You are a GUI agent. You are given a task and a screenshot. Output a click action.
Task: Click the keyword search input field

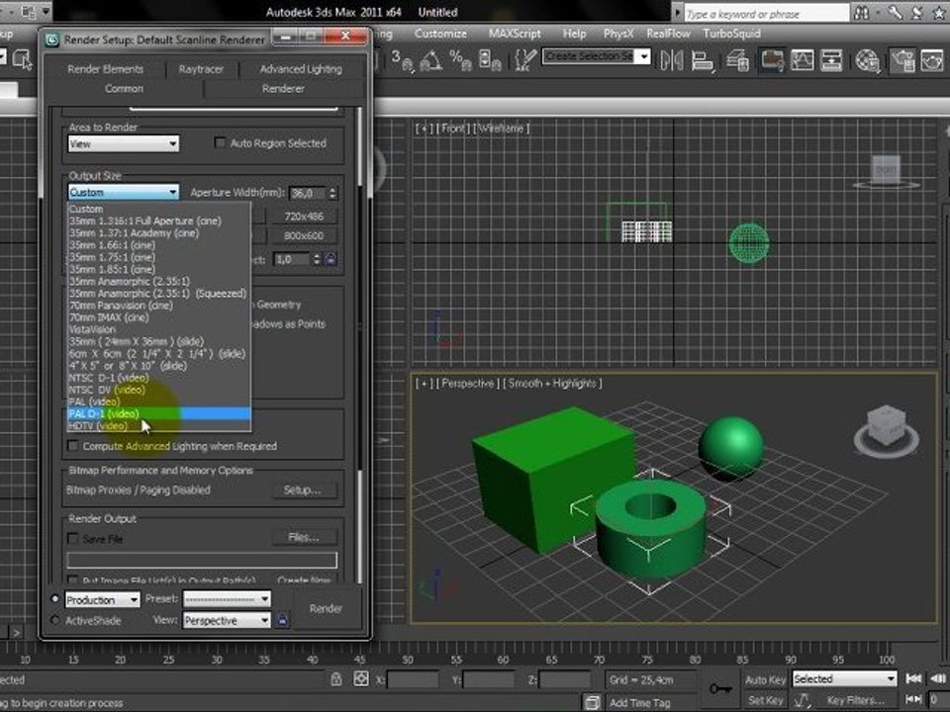[766, 13]
